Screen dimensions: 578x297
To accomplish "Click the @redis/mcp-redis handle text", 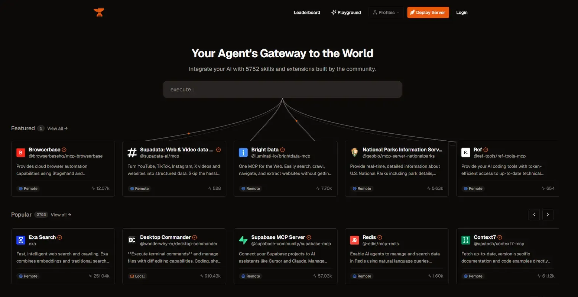I will (381, 244).
